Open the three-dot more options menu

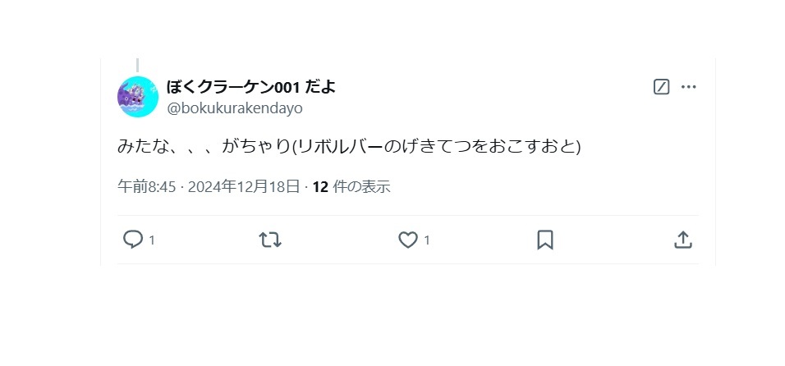tap(688, 87)
